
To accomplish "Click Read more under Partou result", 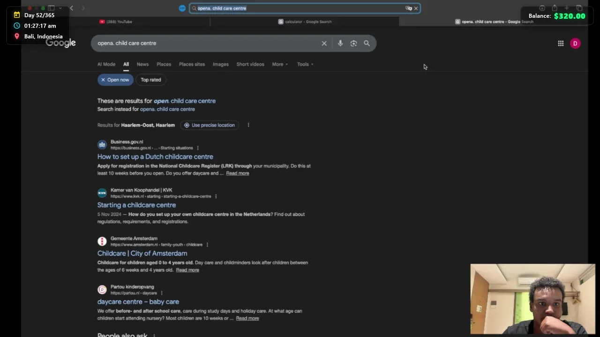I will coord(247,318).
